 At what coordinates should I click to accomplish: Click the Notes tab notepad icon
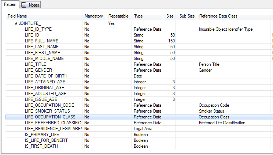pos(24,5)
